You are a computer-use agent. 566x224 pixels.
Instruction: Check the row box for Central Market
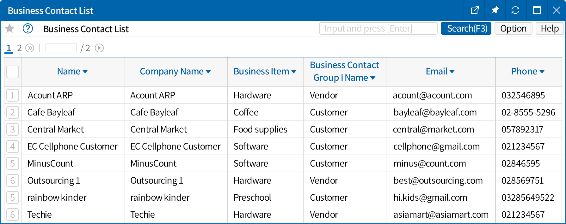pyautogui.click(x=13, y=129)
